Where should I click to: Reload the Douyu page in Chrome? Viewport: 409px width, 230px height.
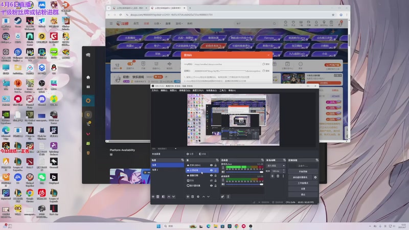click(121, 15)
